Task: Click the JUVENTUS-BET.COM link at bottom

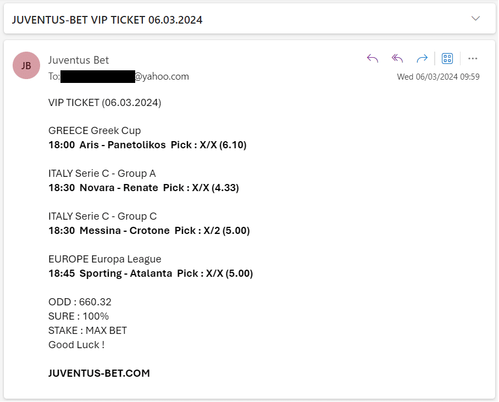Action: coord(99,373)
